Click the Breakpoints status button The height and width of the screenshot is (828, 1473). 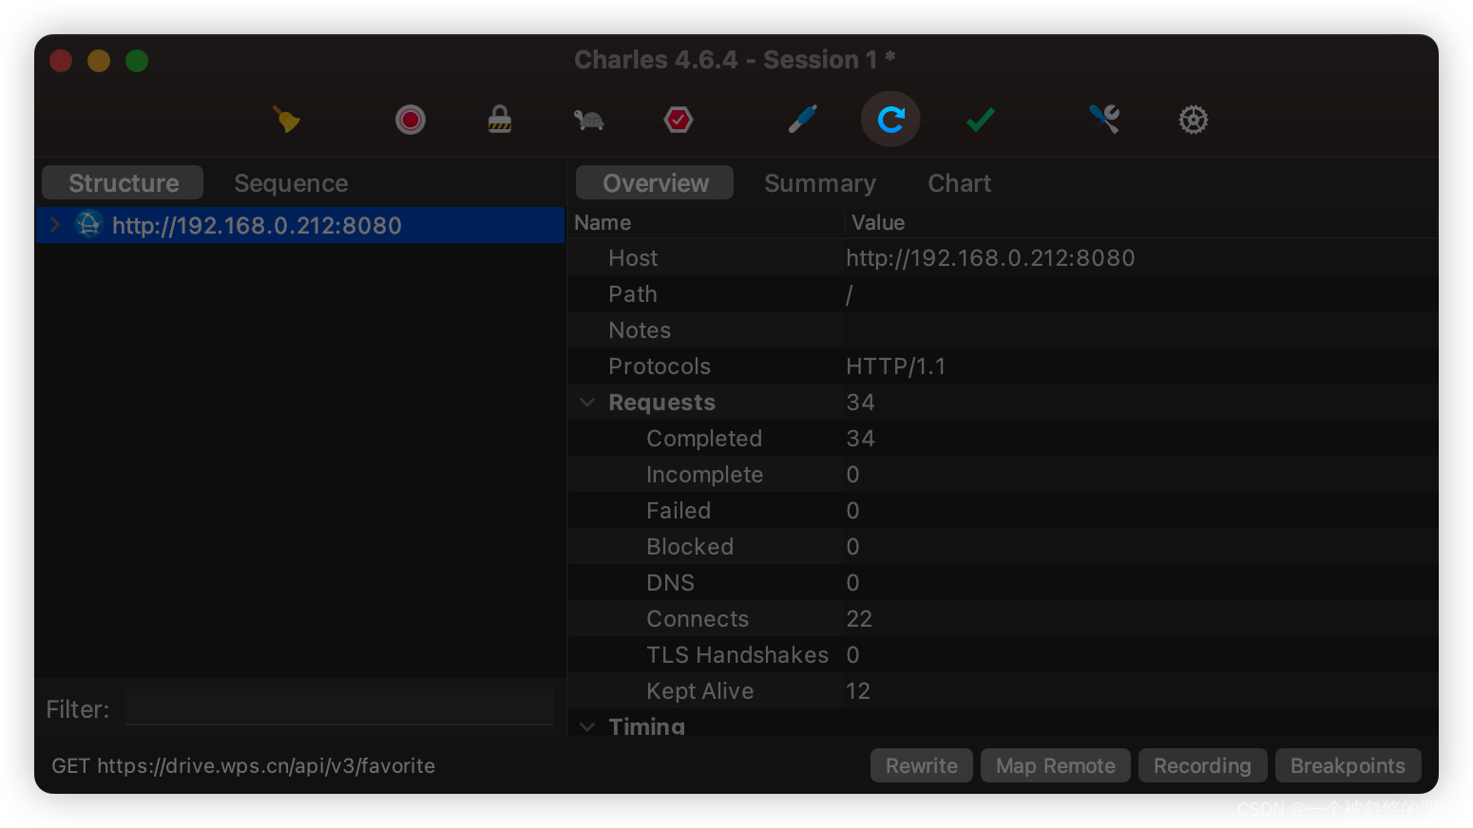(x=1348, y=765)
